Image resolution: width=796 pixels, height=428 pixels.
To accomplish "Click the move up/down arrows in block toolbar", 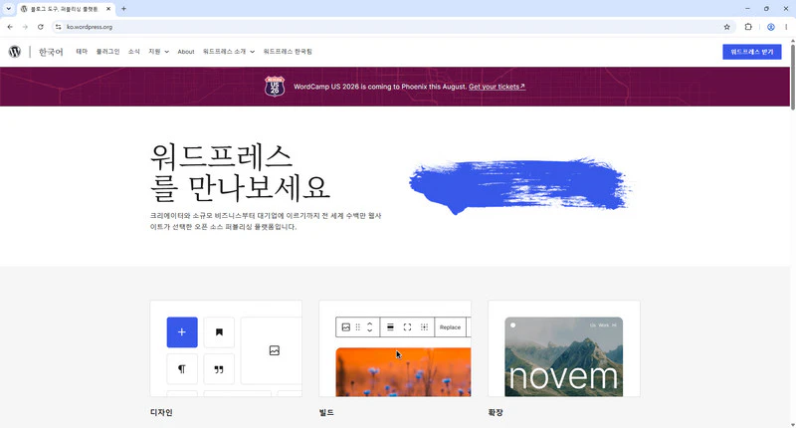I will point(369,326).
